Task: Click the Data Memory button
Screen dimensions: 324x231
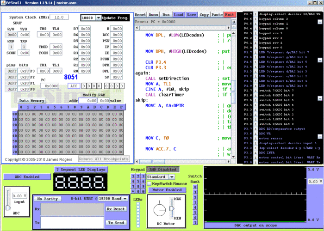Action: pyautogui.click(x=31, y=101)
